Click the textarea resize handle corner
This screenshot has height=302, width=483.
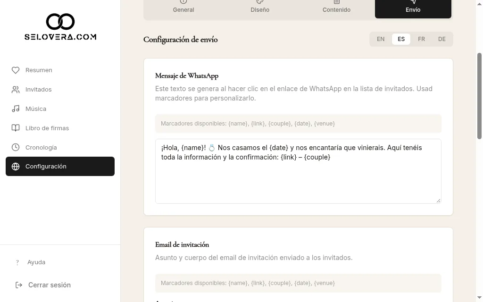(438, 201)
